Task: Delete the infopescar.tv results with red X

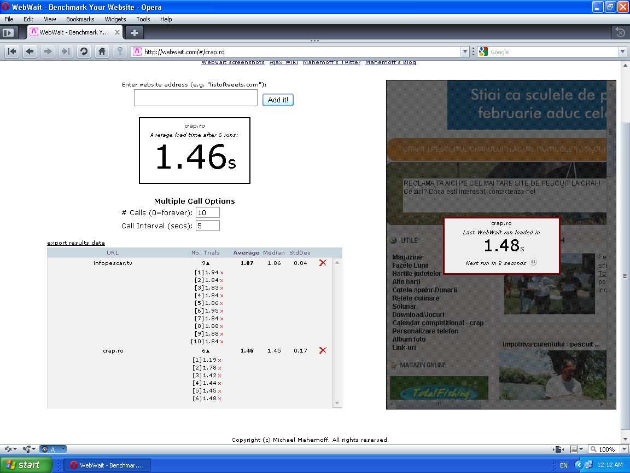Action: (x=323, y=263)
